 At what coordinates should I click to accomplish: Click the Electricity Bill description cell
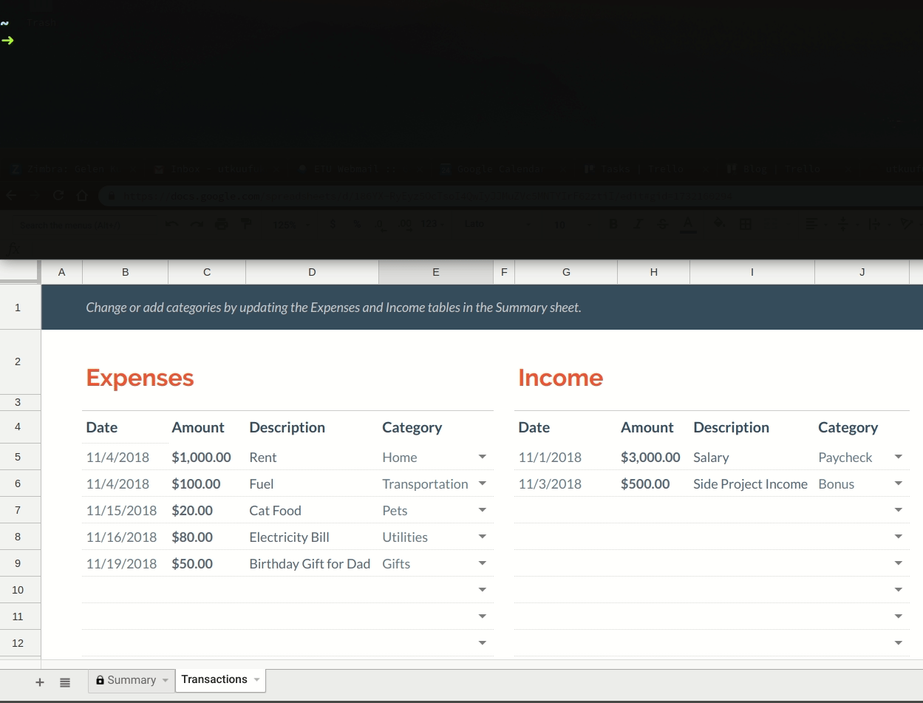tap(312, 537)
